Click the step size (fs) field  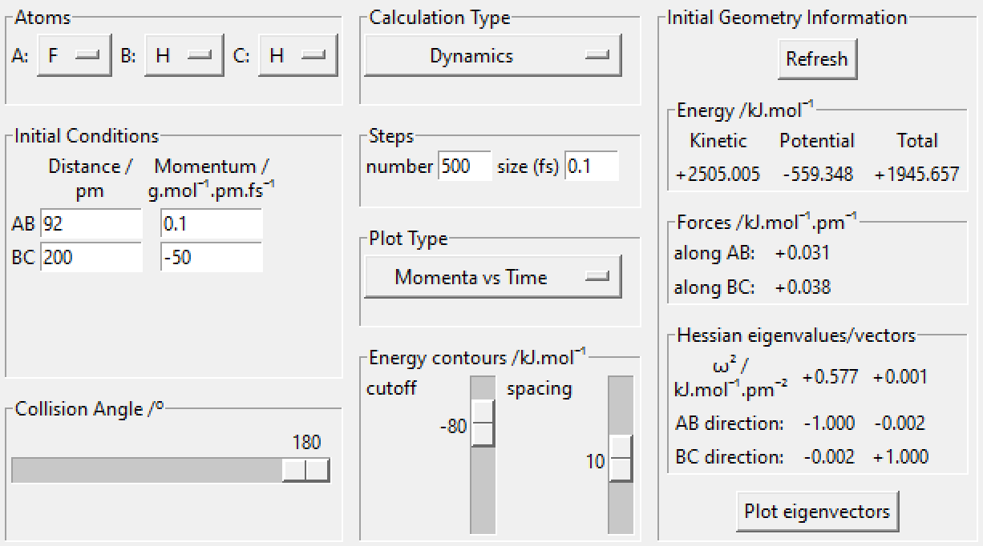(x=591, y=167)
